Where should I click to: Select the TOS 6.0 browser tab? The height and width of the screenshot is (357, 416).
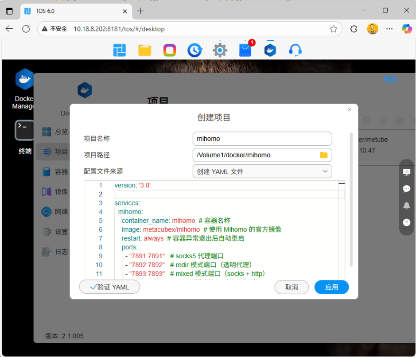coord(76,11)
